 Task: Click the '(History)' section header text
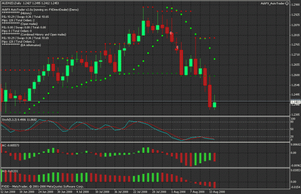pos(26,13)
